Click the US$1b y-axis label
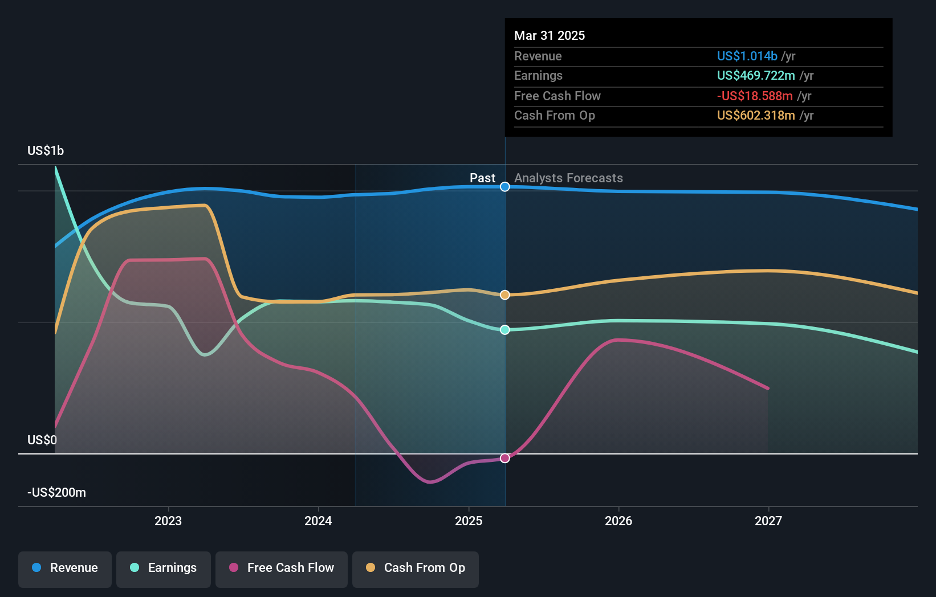 46,150
